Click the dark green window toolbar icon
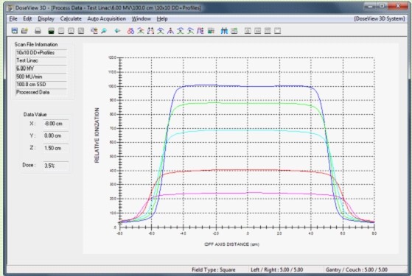The height and width of the screenshot is (276, 412). (51, 31)
